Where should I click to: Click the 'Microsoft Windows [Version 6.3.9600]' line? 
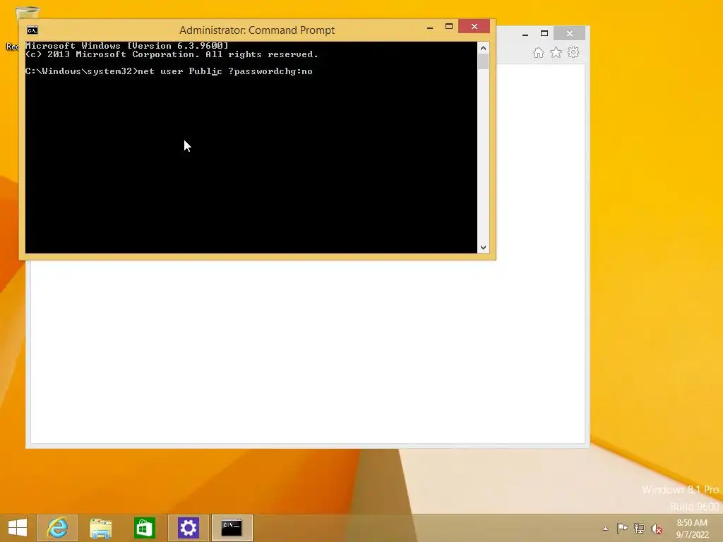coord(127,46)
